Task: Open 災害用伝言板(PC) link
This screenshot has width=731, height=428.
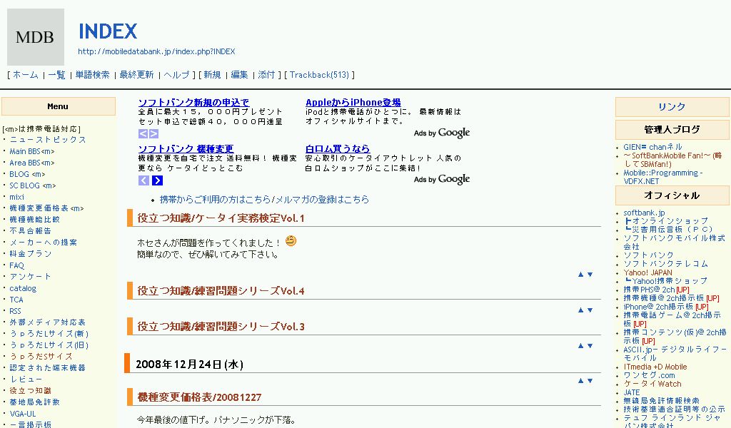Action: click(x=669, y=230)
